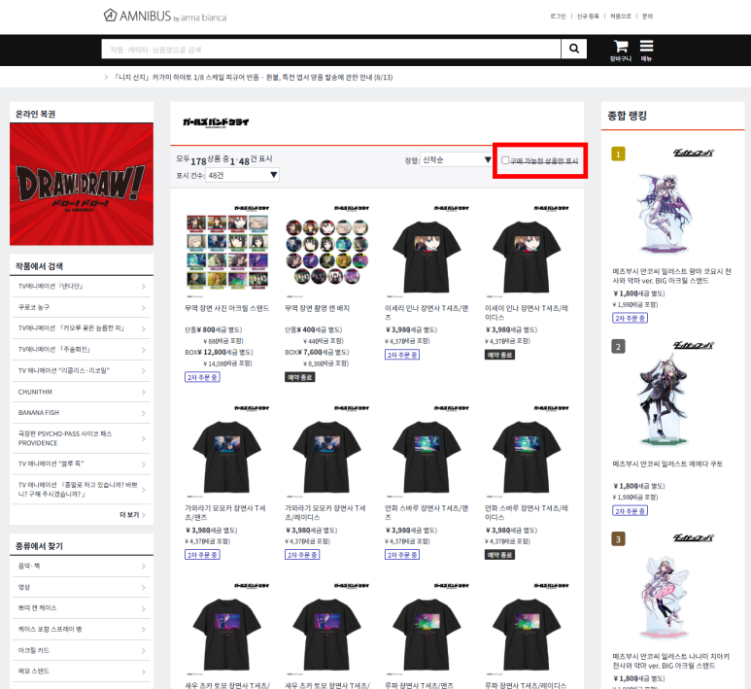Click the 2차 주문 중 badge under rank 2 item
The width and height of the screenshot is (751, 689).
point(630,511)
